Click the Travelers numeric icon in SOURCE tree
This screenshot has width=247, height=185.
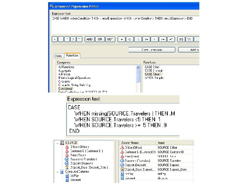coord(67,159)
